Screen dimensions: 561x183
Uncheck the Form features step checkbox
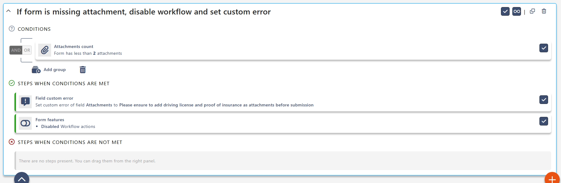[x=543, y=121]
